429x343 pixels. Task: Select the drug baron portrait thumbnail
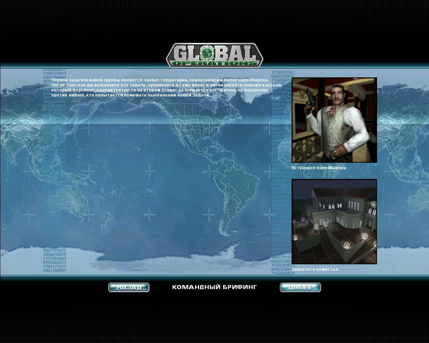tap(334, 120)
